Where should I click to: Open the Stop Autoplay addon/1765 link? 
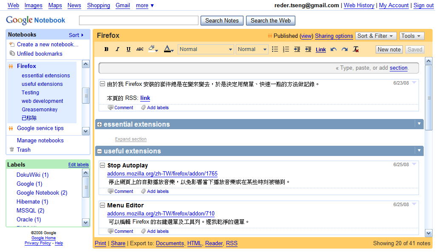(162, 173)
